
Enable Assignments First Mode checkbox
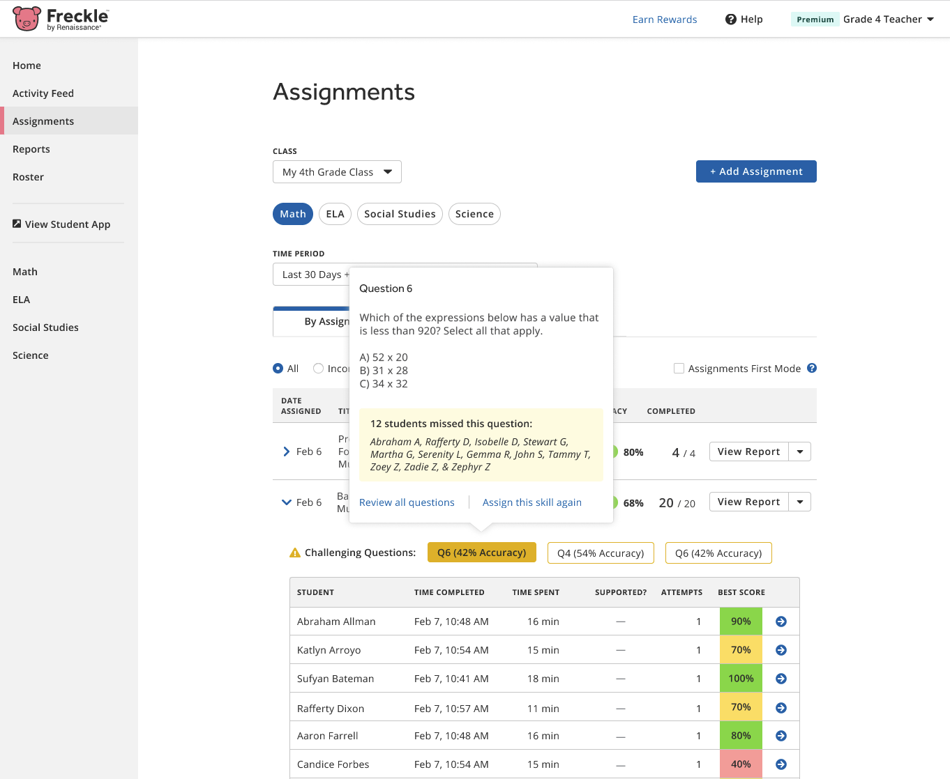point(679,368)
